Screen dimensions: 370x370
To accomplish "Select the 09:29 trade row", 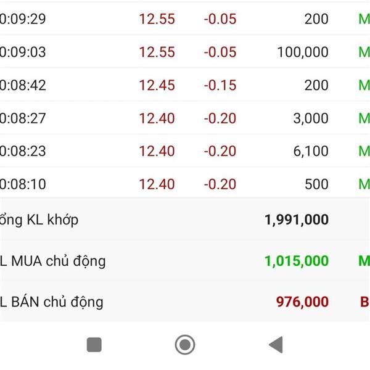I will click(185, 19).
